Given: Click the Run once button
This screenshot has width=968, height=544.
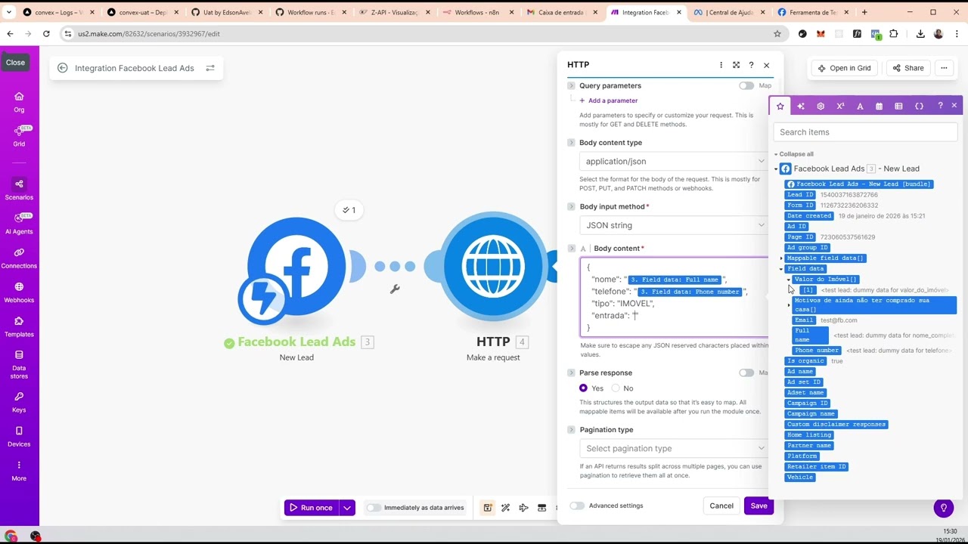Looking at the screenshot, I should point(312,508).
